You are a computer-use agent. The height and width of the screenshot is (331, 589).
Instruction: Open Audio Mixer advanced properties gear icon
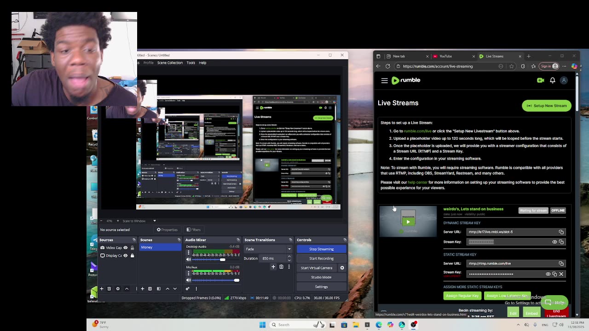[187, 289]
